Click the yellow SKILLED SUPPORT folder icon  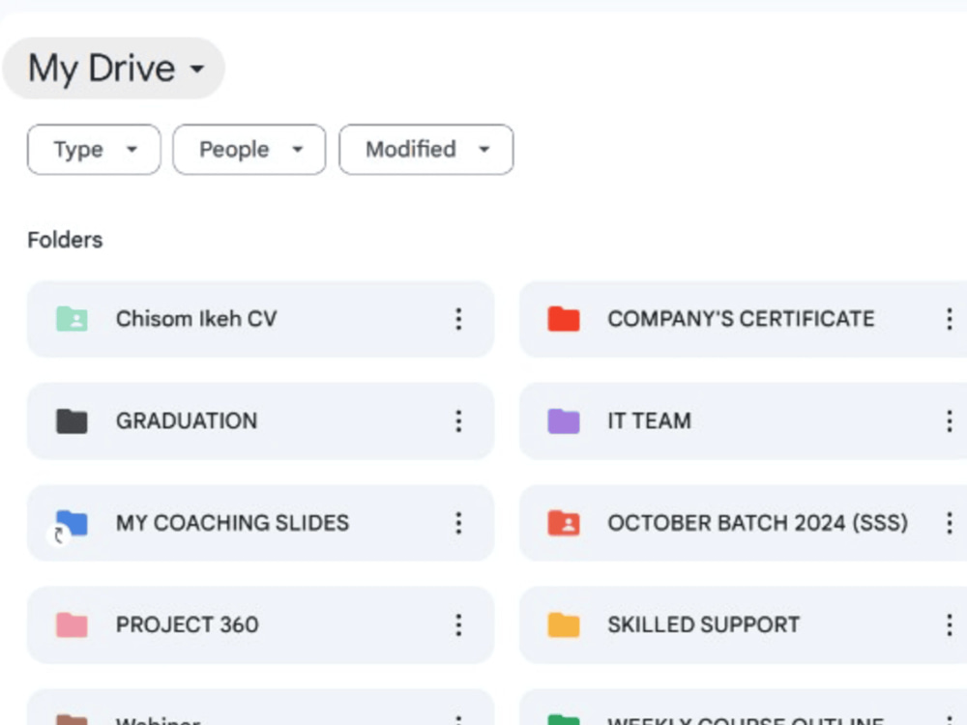click(564, 625)
